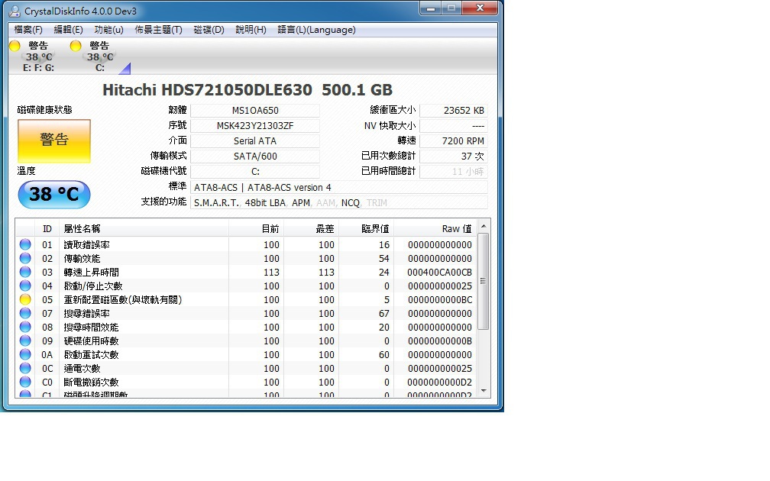Screen dimensions: 770x481
Task: Click raw value 0000000000BC
Action: coord(439,299)
